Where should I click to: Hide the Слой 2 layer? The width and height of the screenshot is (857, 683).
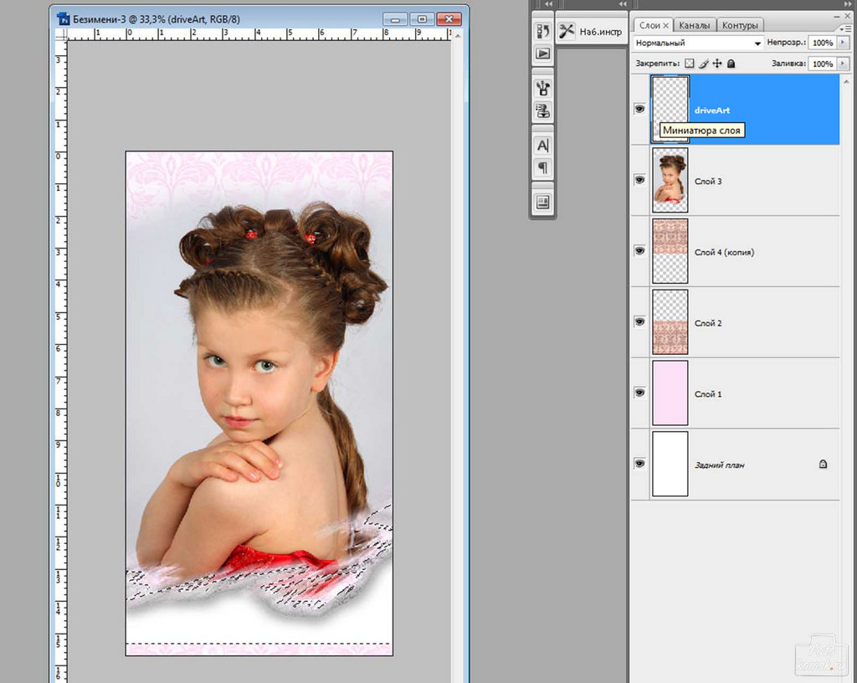[x=639, y=321]
